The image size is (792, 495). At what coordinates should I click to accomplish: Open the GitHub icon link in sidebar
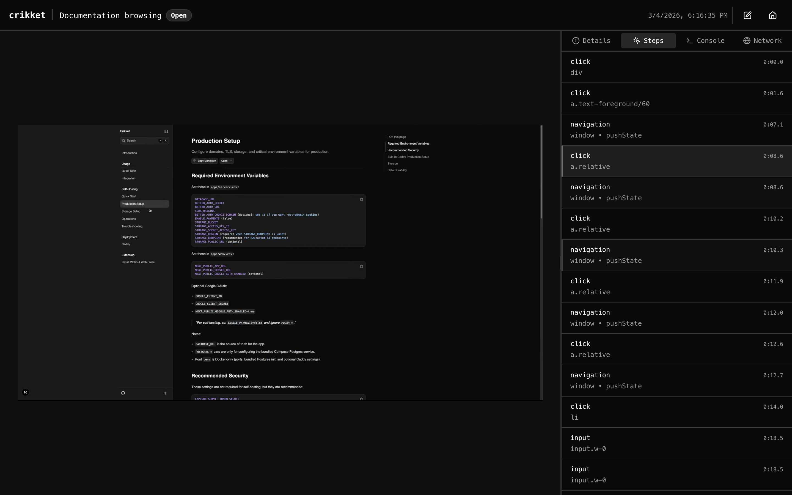point(123,393)
